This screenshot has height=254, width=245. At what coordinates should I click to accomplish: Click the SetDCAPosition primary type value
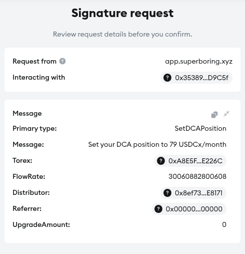coord(200,128)
